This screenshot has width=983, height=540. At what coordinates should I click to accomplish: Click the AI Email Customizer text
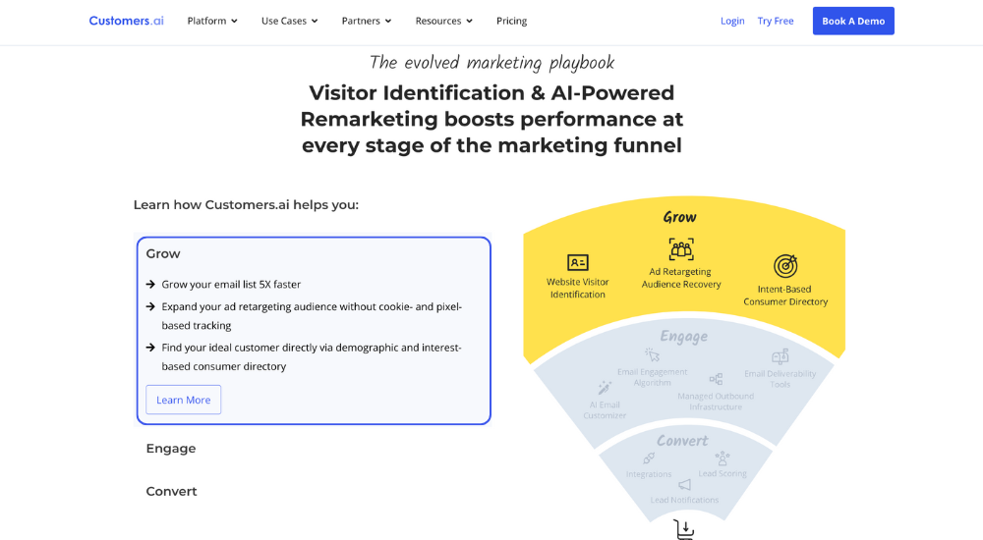tap(605, 410)
